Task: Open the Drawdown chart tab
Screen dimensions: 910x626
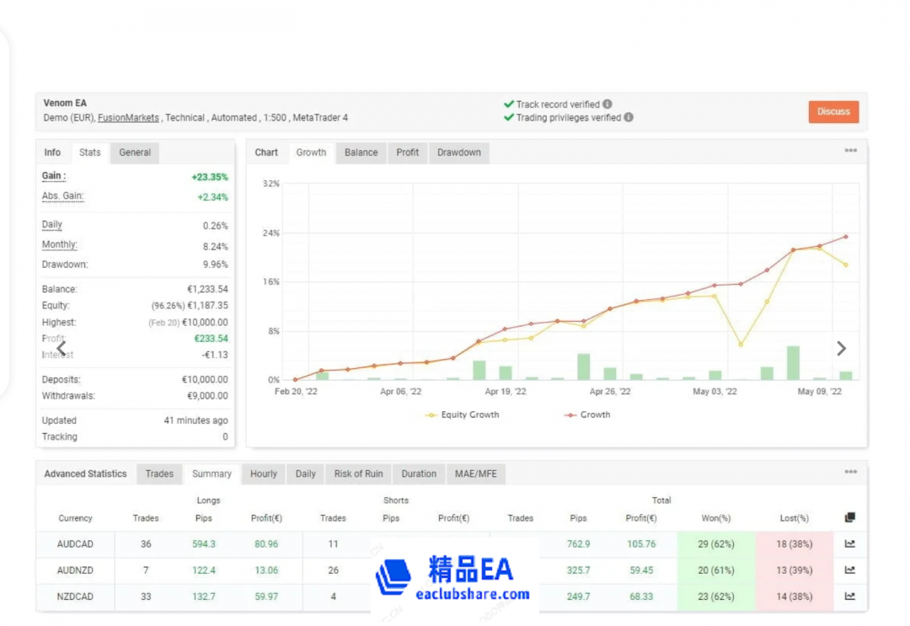Action: [x=459, y=152]
